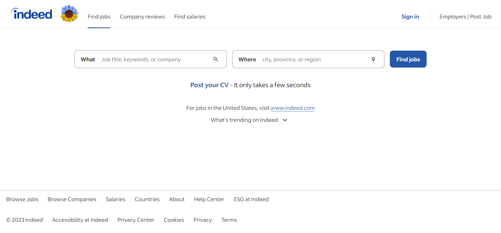
Task: Open the Find salaries tab
Action: (190, 17)
